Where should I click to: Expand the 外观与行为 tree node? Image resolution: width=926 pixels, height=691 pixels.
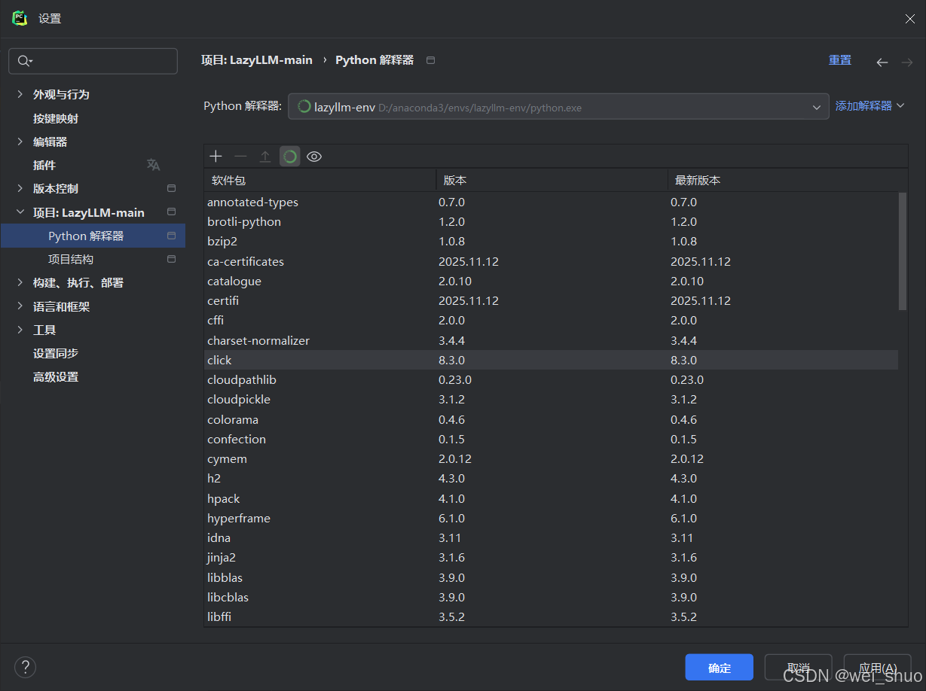[x=20, y=94]
